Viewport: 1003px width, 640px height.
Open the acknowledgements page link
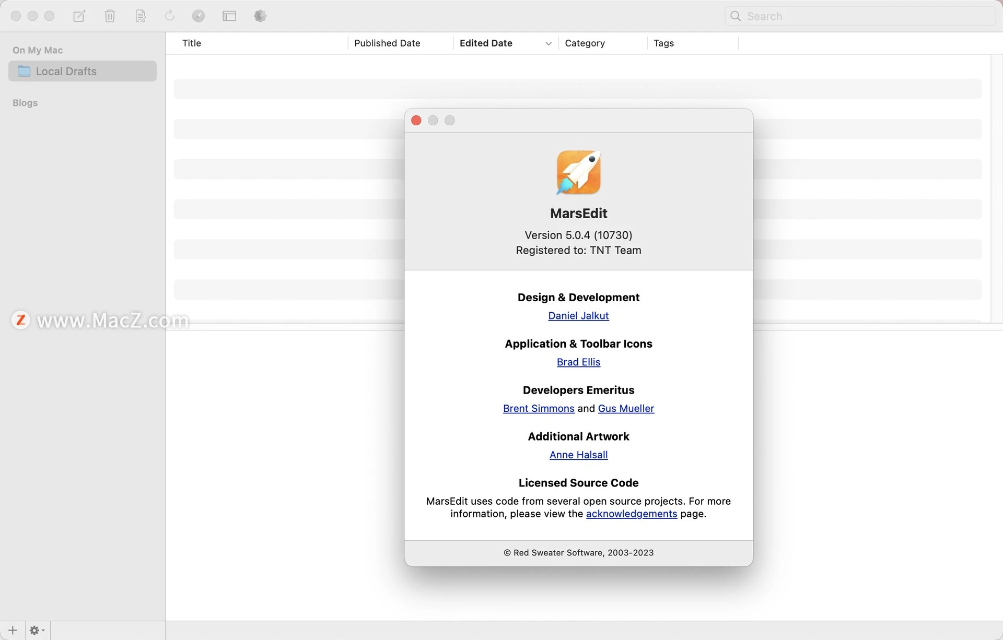pyautogui.click(x=632, y=514)
